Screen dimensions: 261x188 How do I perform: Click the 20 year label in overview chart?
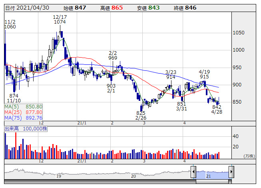click(x=133, y=176)
